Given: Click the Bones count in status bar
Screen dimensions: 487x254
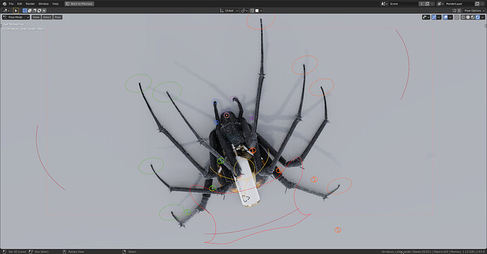Looking at the screenshot, I should (x=421, y=251).
